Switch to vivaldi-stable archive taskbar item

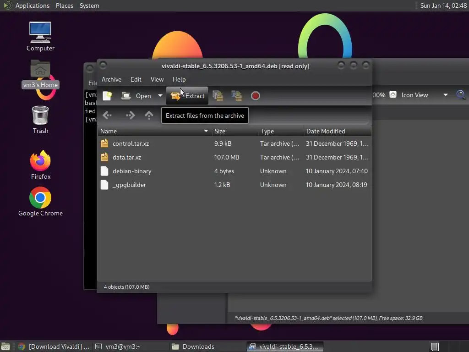[285, 346]
